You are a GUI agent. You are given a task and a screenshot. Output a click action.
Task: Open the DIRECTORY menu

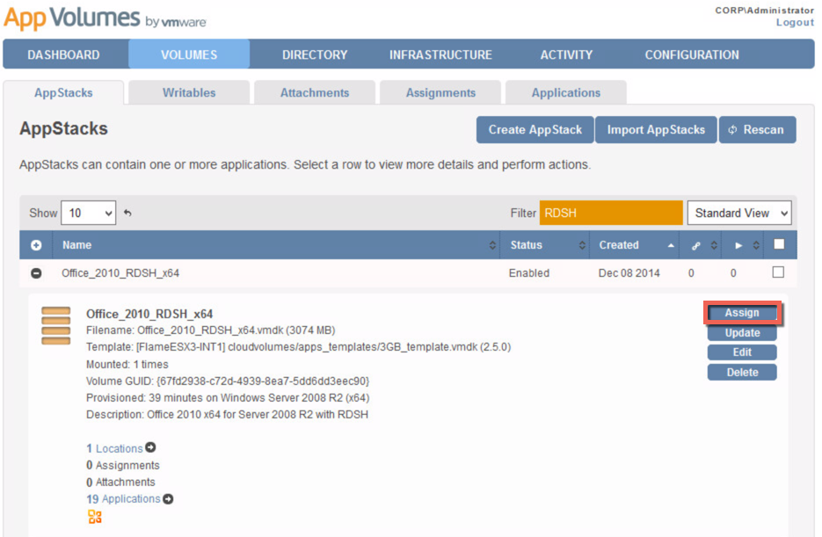(315, 54)
